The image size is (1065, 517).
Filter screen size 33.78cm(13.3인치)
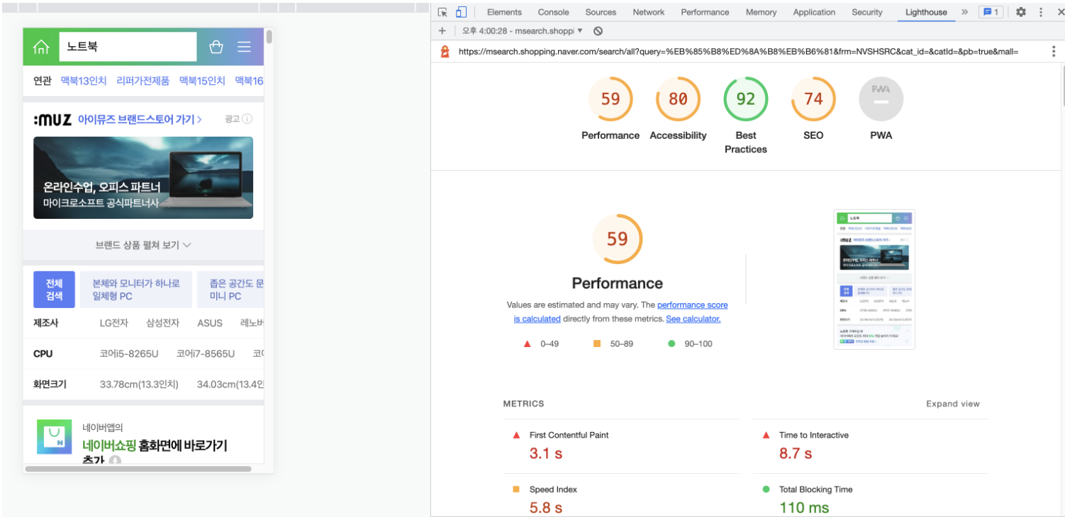[139, 385]
